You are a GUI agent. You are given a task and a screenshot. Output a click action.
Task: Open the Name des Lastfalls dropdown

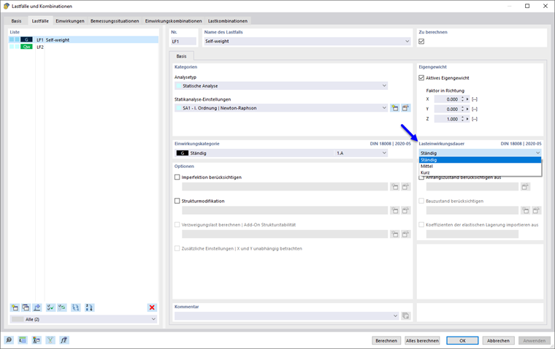[x=407, y=42]
